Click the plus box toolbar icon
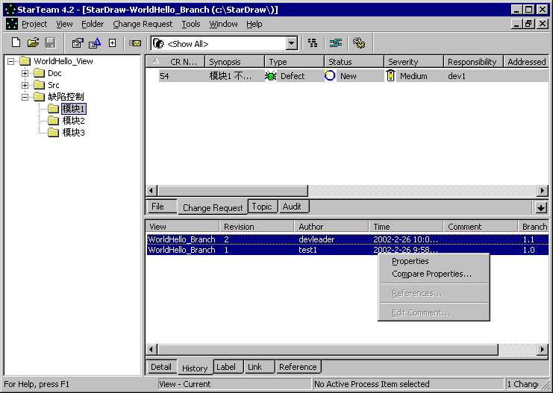 [x=112, y=43]
